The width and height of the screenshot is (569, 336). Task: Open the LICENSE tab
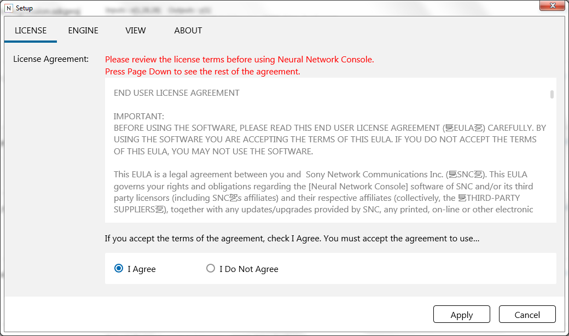[31, 31]
